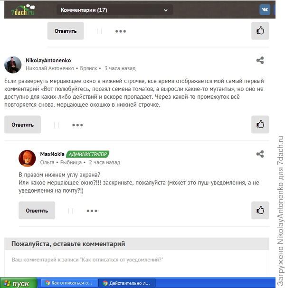
Task: Share NikolayAntonenko's comment via share icon
Action: pos(260,60)
